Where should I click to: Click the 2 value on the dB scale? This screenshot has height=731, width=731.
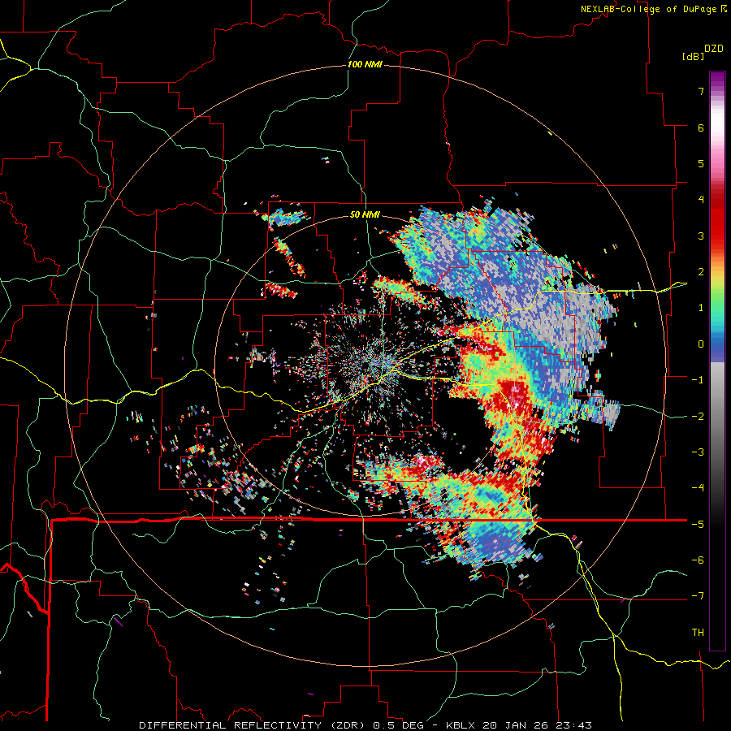coord(701,272)
